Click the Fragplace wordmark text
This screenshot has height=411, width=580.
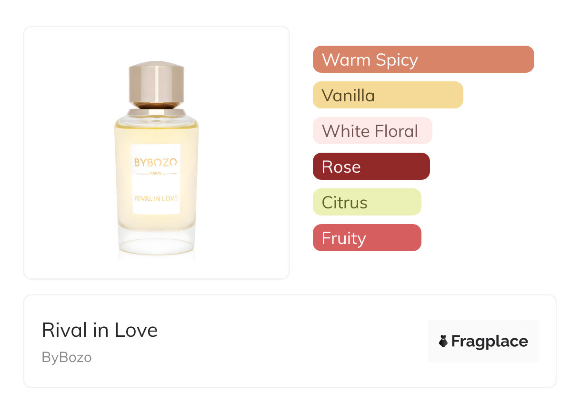pyautogui.click(x=490, y=341)
